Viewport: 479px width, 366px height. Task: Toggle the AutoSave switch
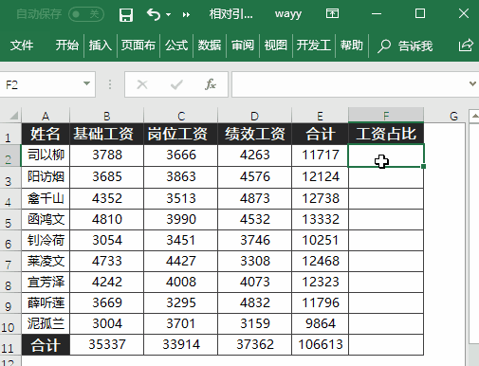86,14
